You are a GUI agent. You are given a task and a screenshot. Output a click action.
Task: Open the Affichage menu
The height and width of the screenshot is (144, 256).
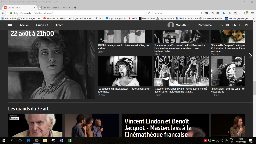[x=21, y=2]
